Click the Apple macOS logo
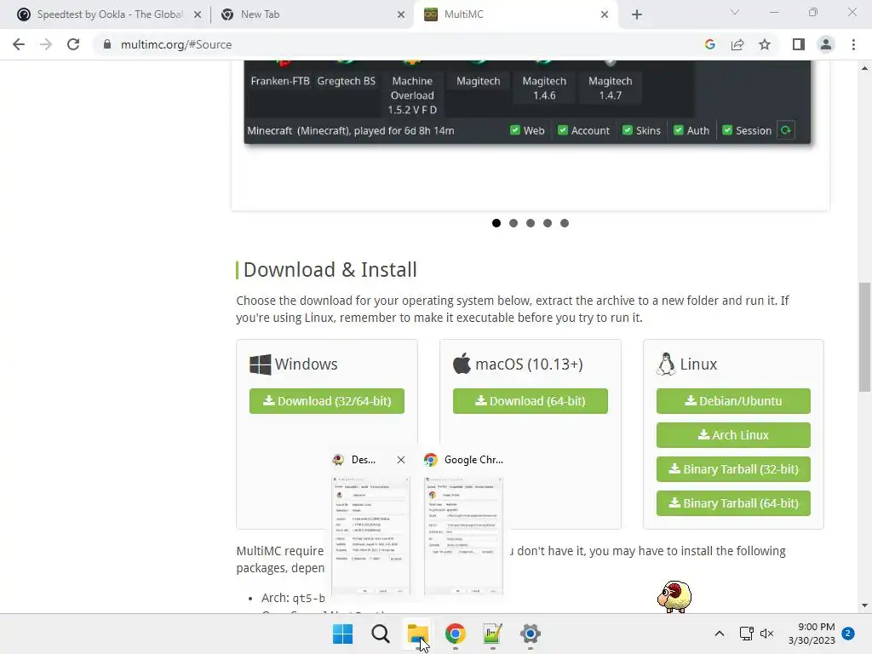This screenshot has height=654, width=872. [462, 363]
